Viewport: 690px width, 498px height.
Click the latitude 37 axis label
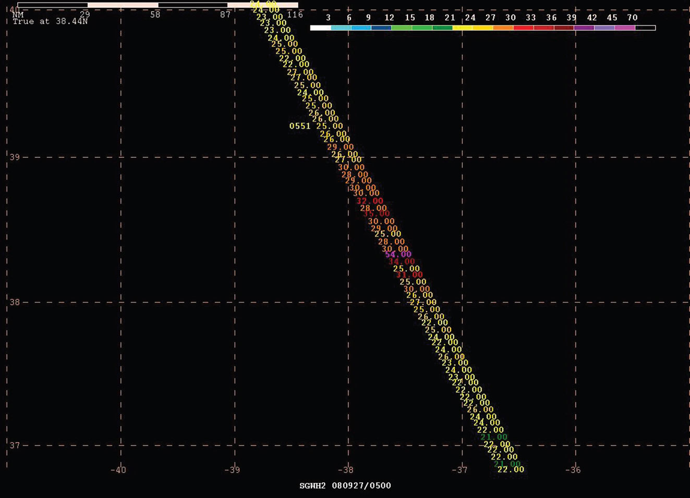pyautogui.click(x=15, y=445)
